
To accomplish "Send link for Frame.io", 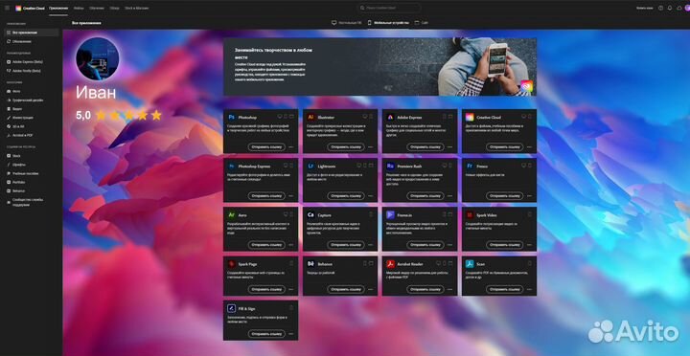I will coord(425,245).
